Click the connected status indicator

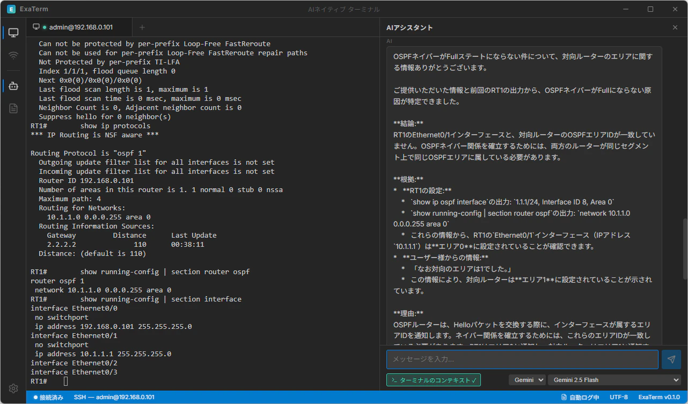48,398
